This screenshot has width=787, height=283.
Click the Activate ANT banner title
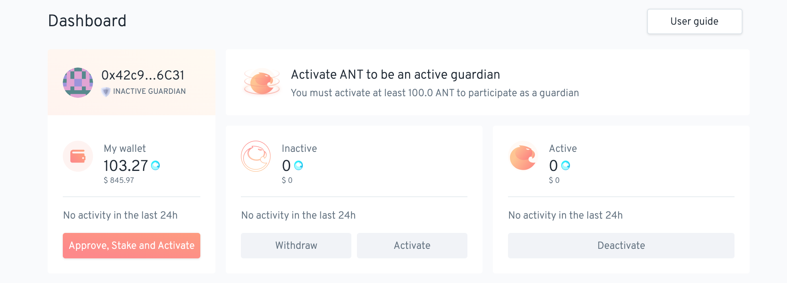coord(395,74)
